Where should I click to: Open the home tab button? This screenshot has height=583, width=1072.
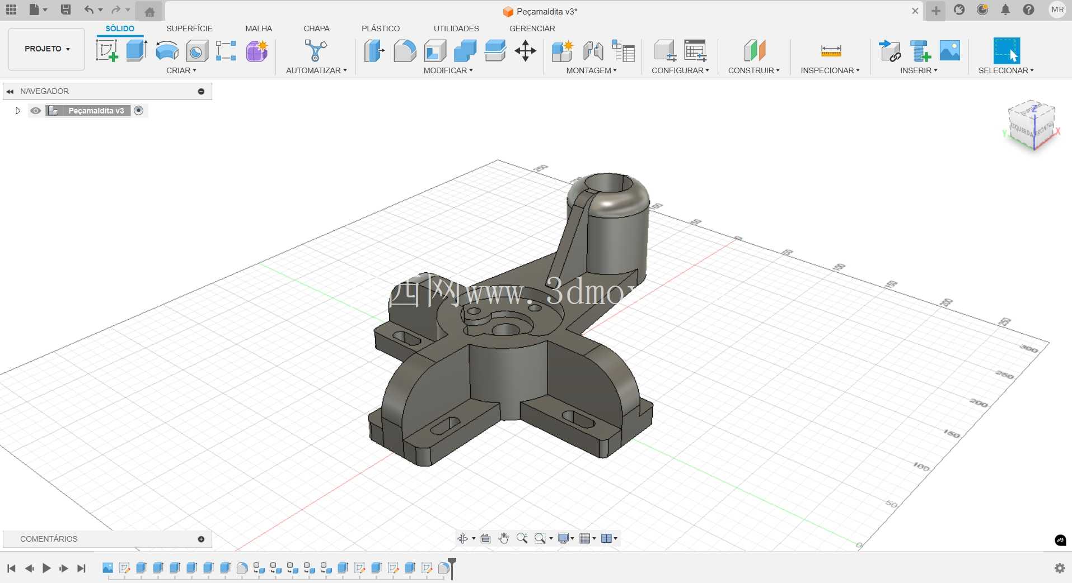[149, 12]
